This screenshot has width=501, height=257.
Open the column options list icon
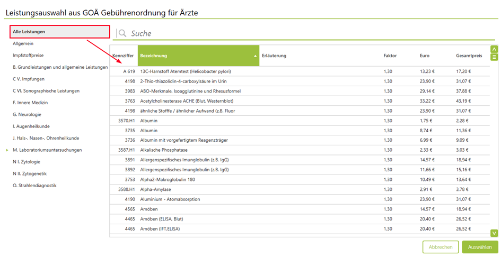pyautogui.click(x=494, y=57)
